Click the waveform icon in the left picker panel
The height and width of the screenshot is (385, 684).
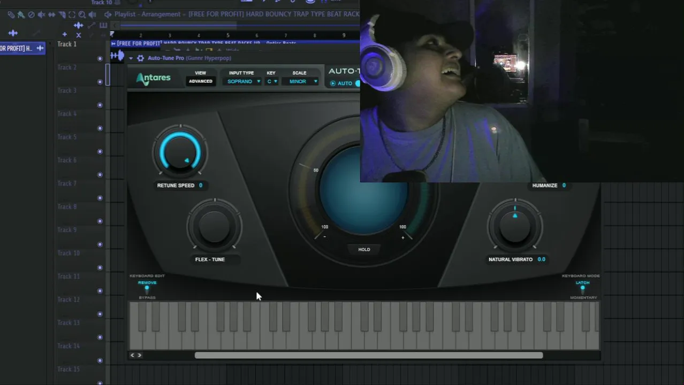(x=13, y=33)
